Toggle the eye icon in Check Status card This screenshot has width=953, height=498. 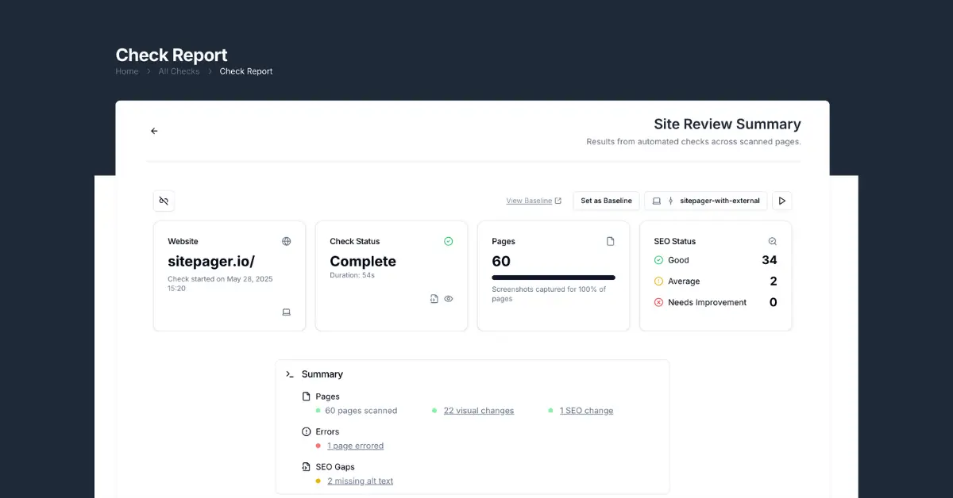[x=449, y=299]
